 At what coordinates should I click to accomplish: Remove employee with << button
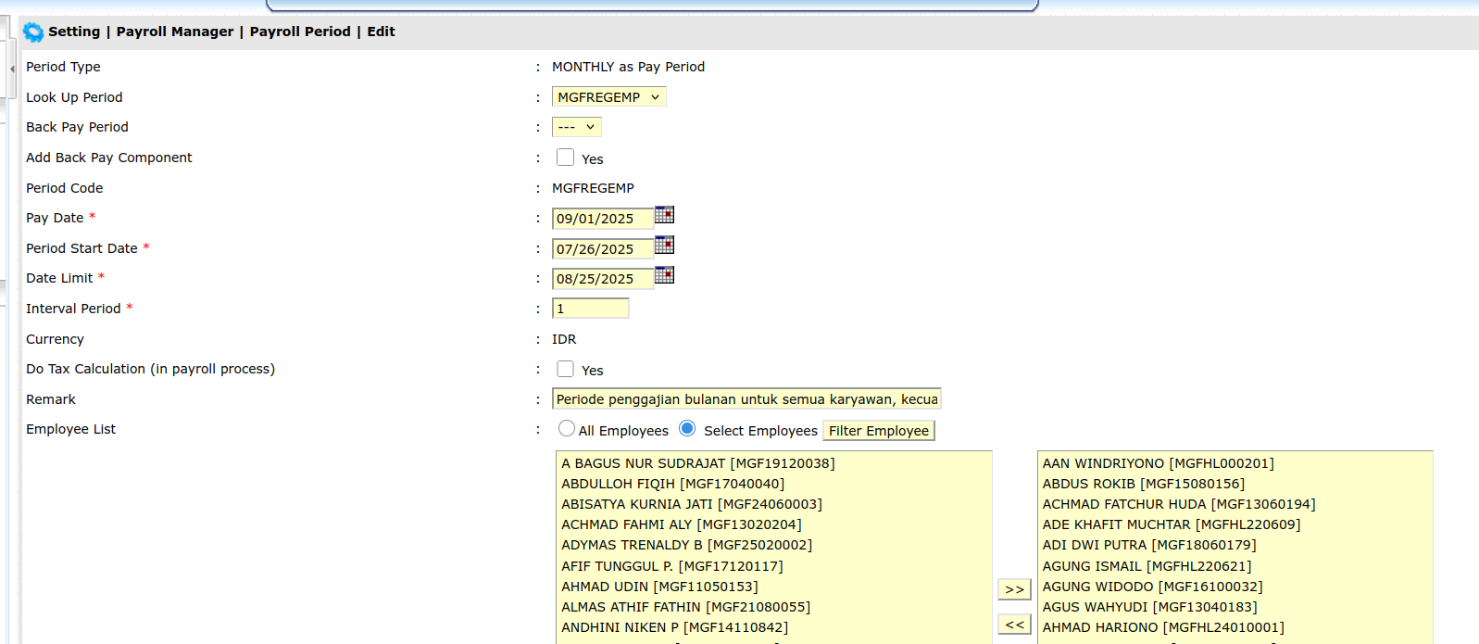[1014, 625]
